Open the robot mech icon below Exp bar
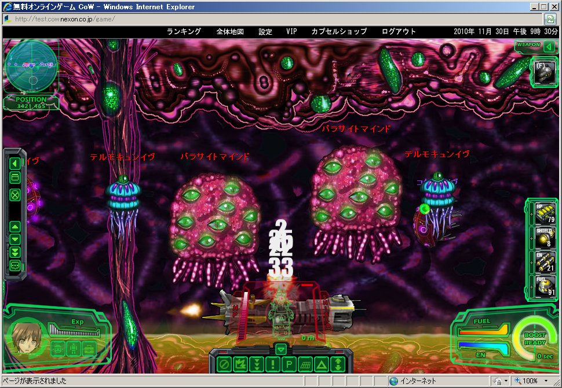This screenshot has height=388, width=562. click(73, 349)
